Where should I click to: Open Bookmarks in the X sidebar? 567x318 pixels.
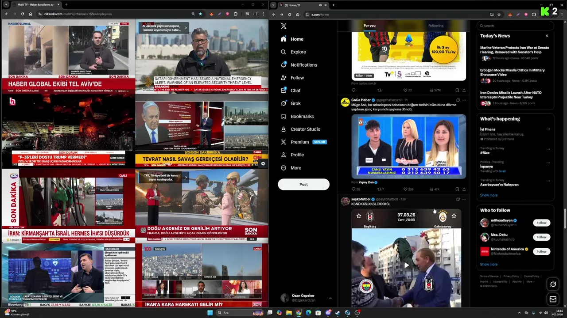[297, 116]
